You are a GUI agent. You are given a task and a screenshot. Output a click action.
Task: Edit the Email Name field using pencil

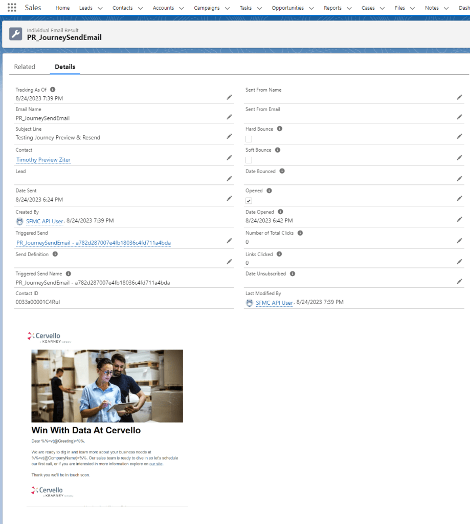(x=230, y=117)
